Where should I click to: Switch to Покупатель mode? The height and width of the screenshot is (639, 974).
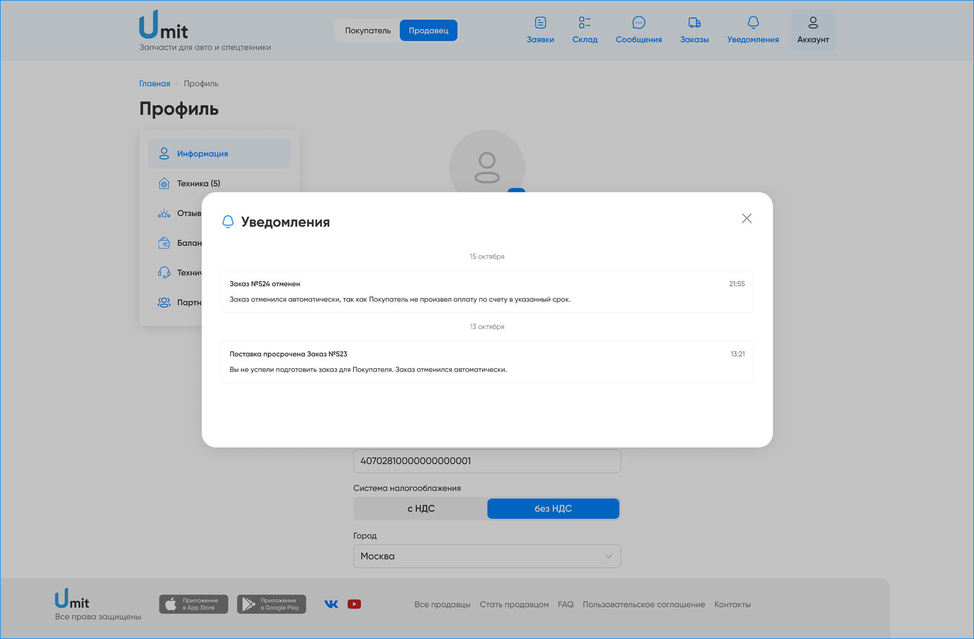pos(368,31)
